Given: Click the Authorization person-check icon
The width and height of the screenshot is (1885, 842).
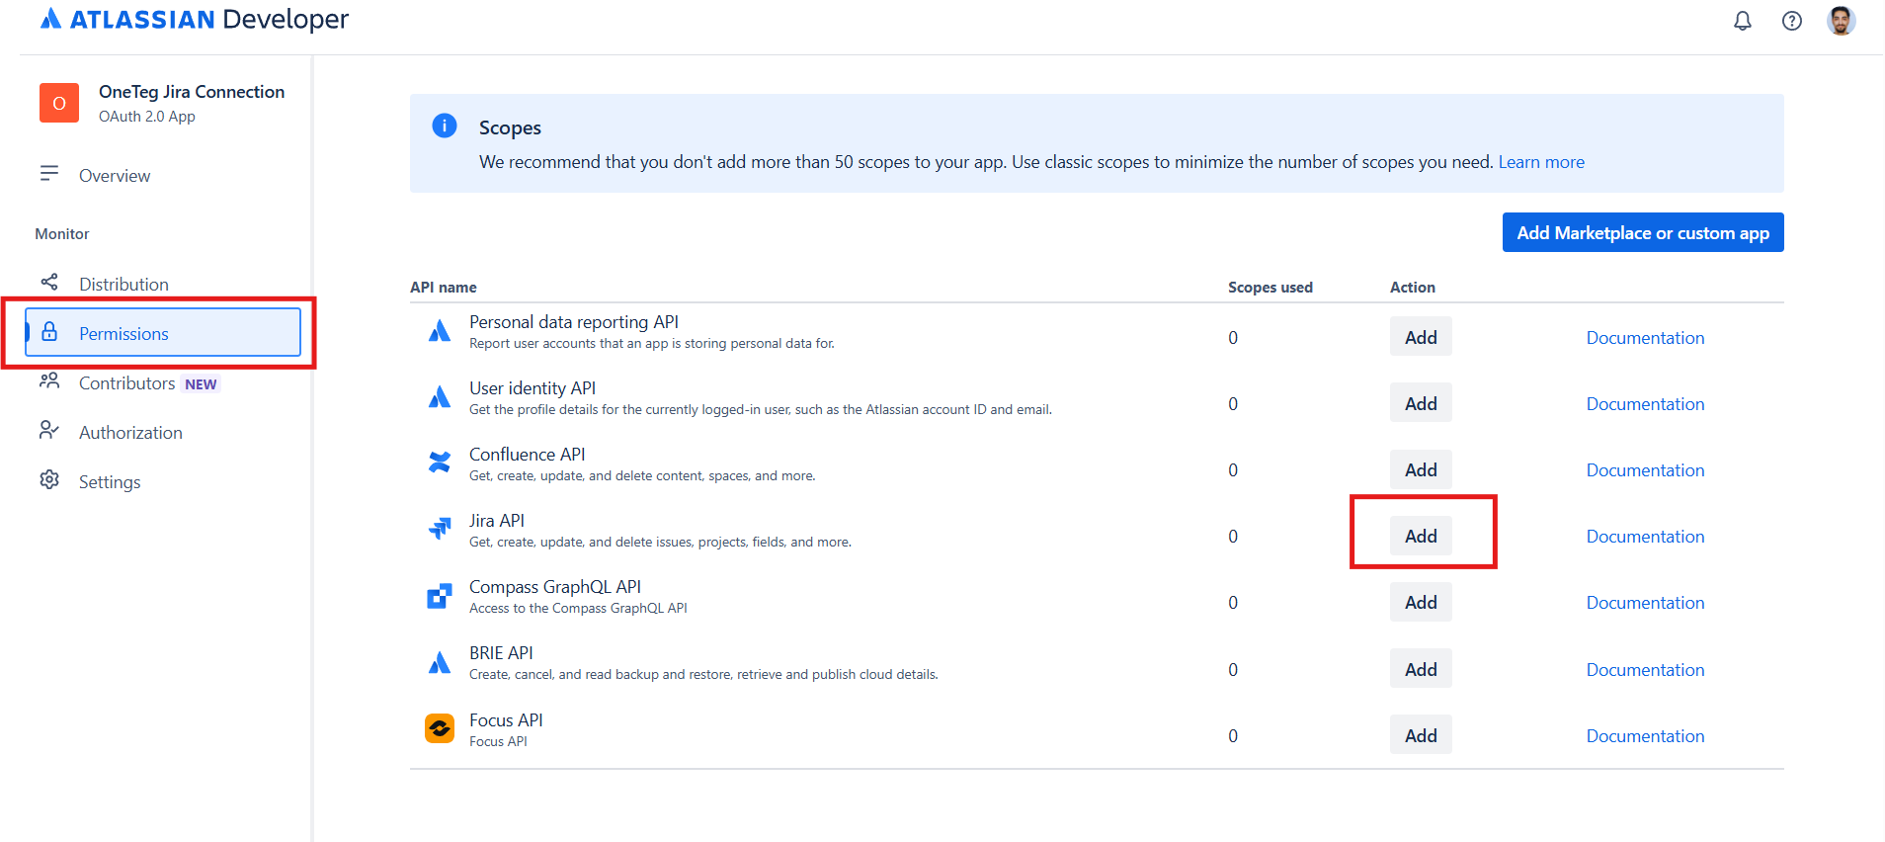Looking at the screenshot, I should 49,431.
